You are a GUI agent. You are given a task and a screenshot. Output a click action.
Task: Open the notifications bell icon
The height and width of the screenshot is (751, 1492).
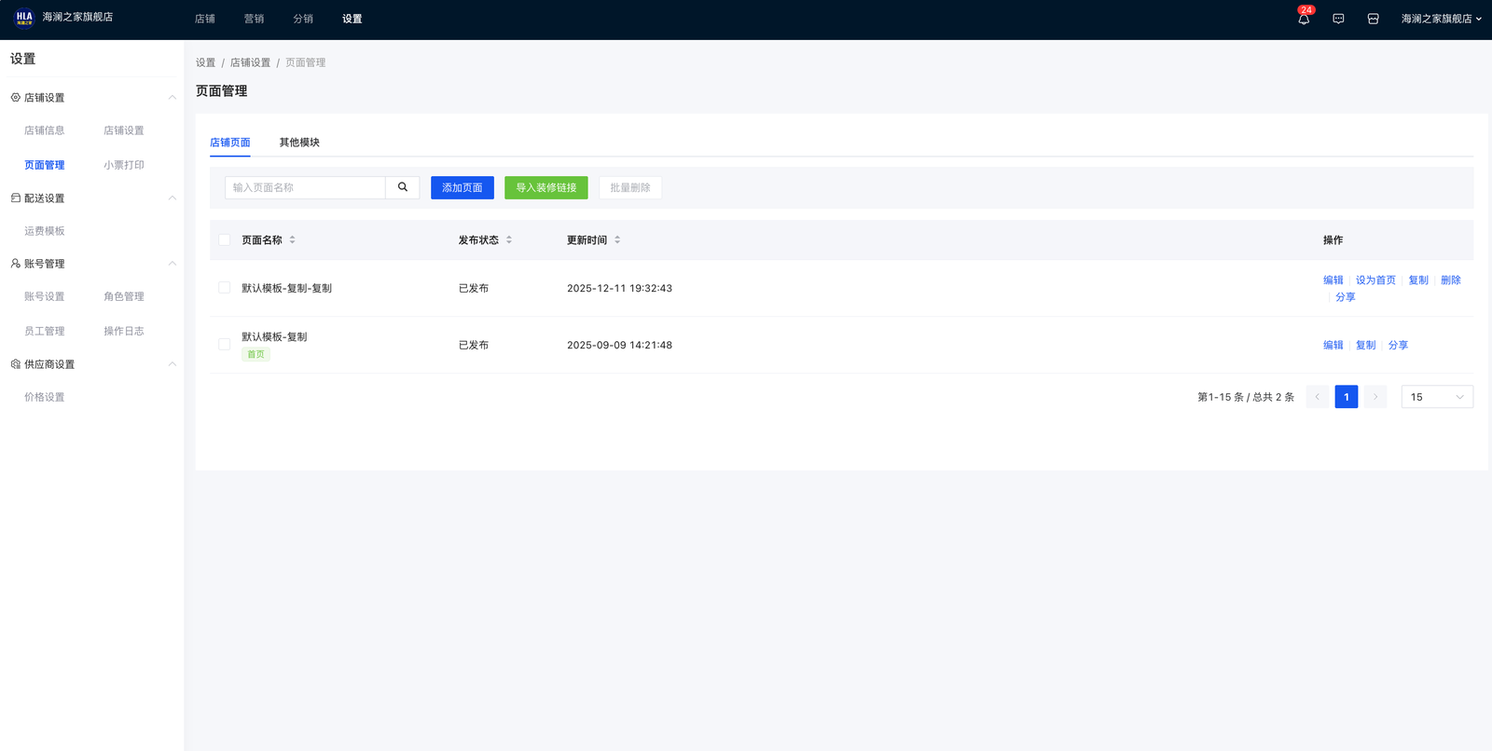(1304, 19)
